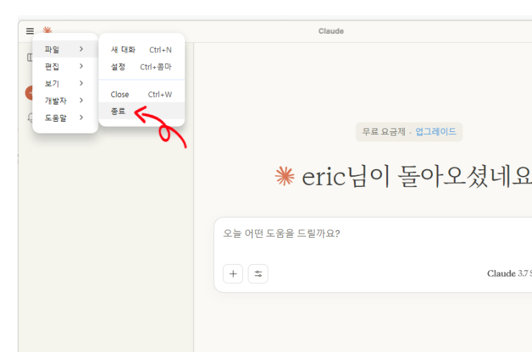Image resolution: width=532 pixels, height=352 pixels.
Task: Click the message input field
Action: click(373, 234)
